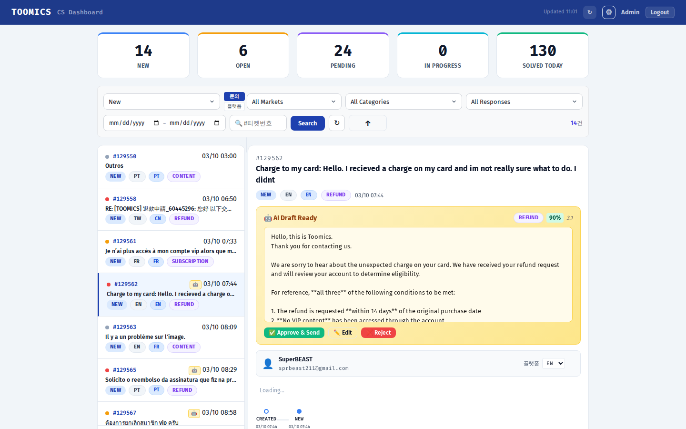The height and width of the screenshot is (429, 686).
Task: Click the ticket number search field
Action: (x=262, y=123)
